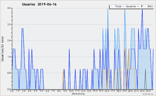Click the 'CC BY-SA 3.0' license text
This screenshot has width=156, height=96.
(148, 94)
